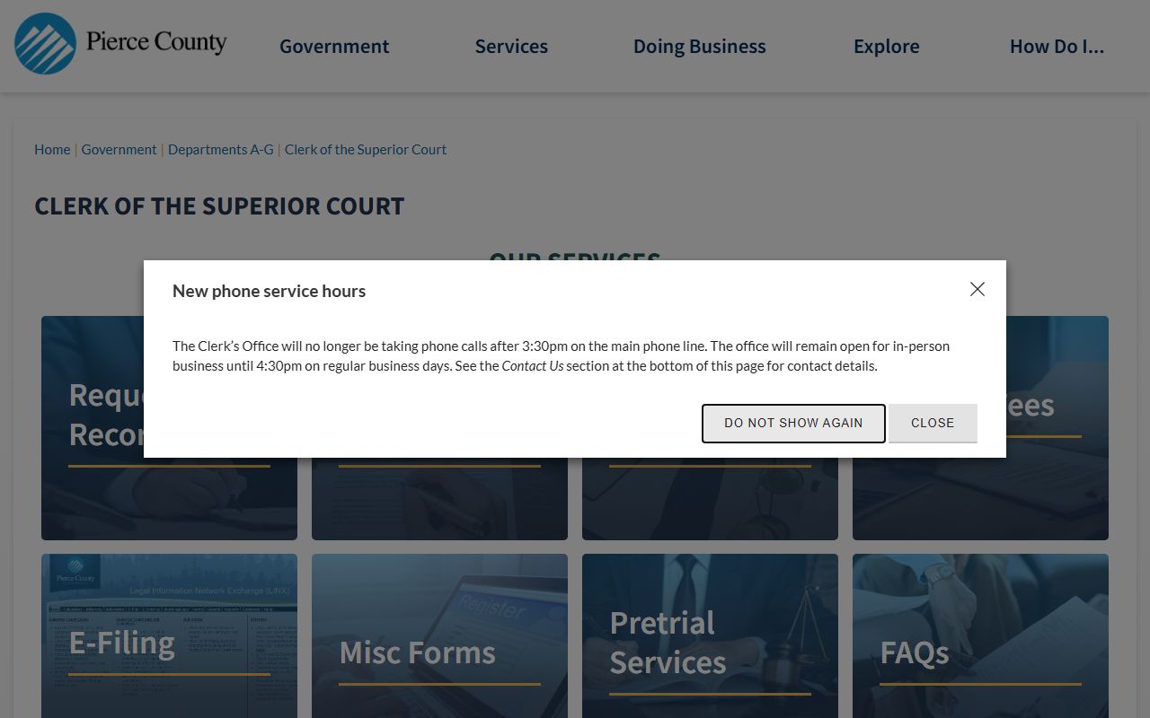The height and width of the screenshot is (718, 1150).
Task: Click the italic Contact Us text in dialog
Action: point(533,365)
